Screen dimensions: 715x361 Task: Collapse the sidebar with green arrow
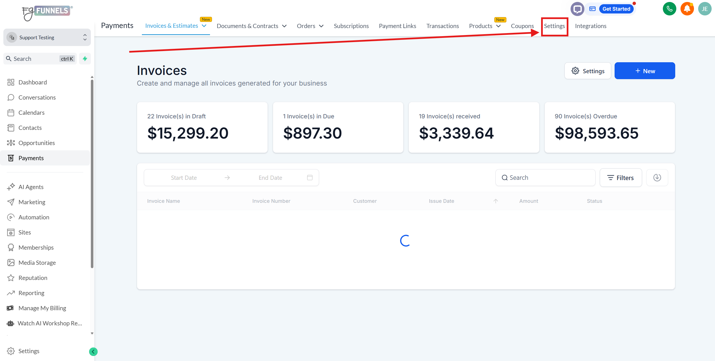coord(93,351)
